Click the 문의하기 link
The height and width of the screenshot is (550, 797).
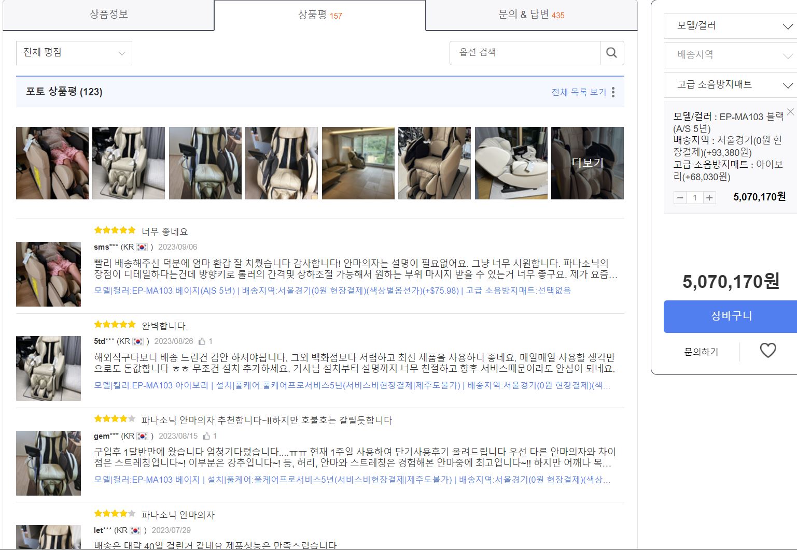tap(701, 352)
